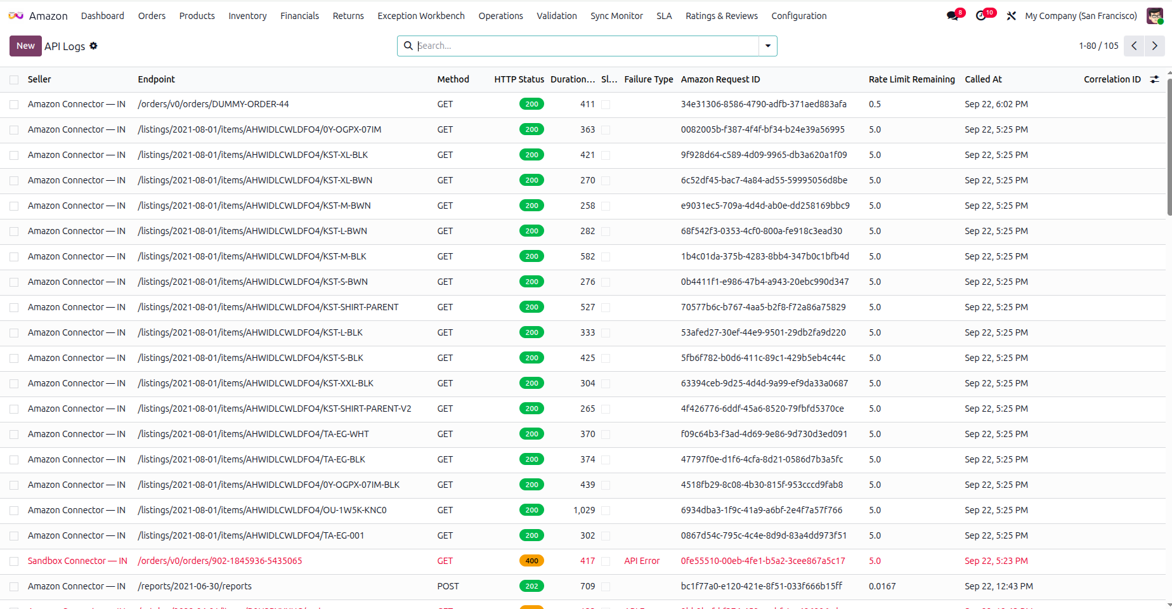
Task: Open the My Company (San Francisco) switcher
Action: [1081, 16]
